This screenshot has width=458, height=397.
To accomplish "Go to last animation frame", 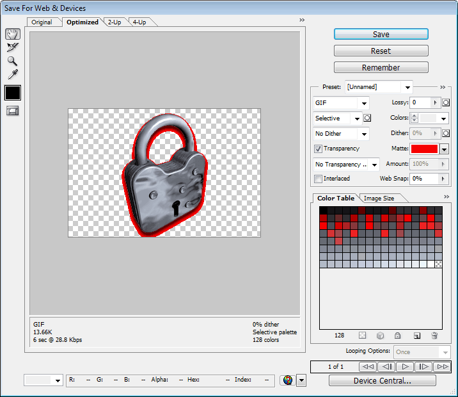I will click(x=442, y=367).
